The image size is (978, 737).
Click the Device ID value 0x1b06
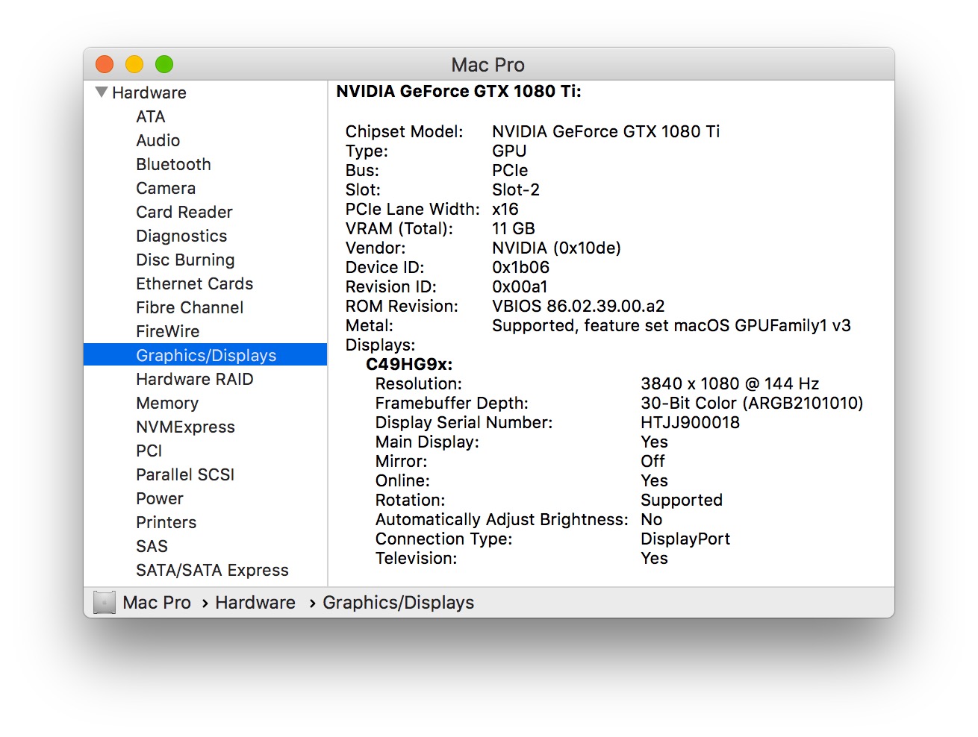click(x=521, y=268)
